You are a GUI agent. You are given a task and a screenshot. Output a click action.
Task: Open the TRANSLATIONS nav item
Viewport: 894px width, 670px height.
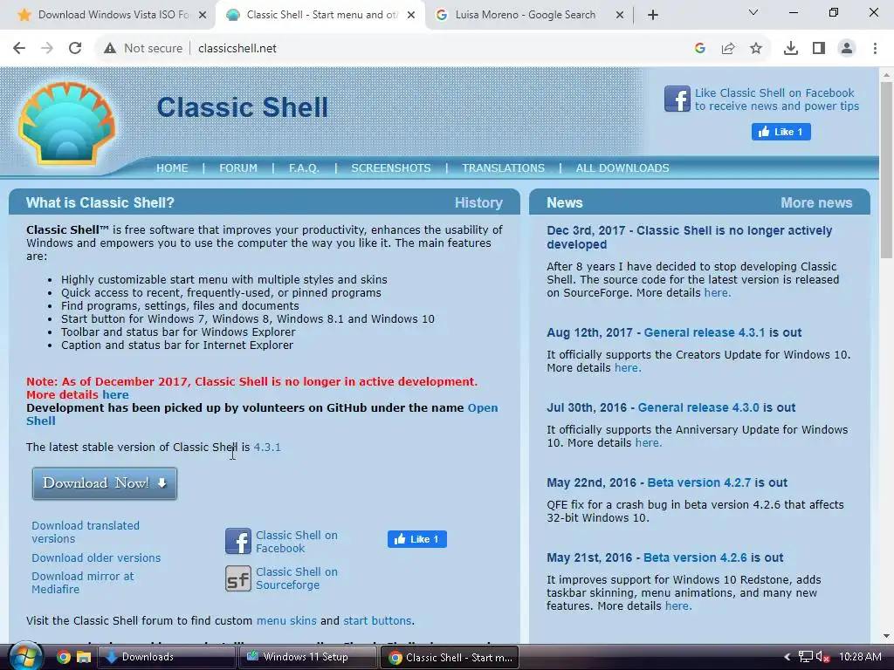504,168
